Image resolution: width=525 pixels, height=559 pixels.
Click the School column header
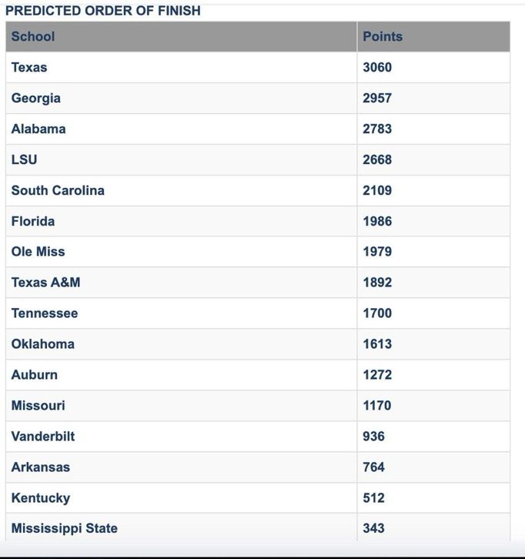coord(33,36)
